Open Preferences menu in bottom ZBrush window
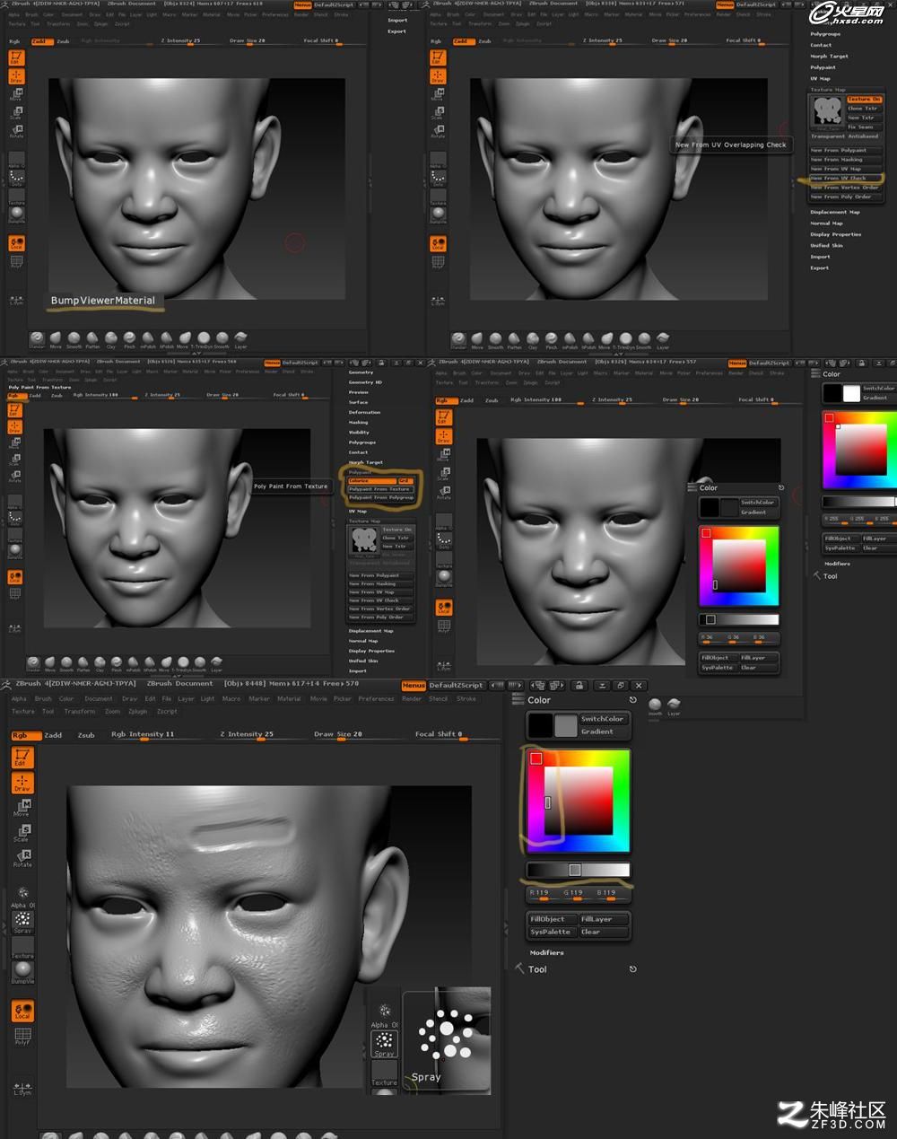The image size is (897, 1139). coord(376,698)
